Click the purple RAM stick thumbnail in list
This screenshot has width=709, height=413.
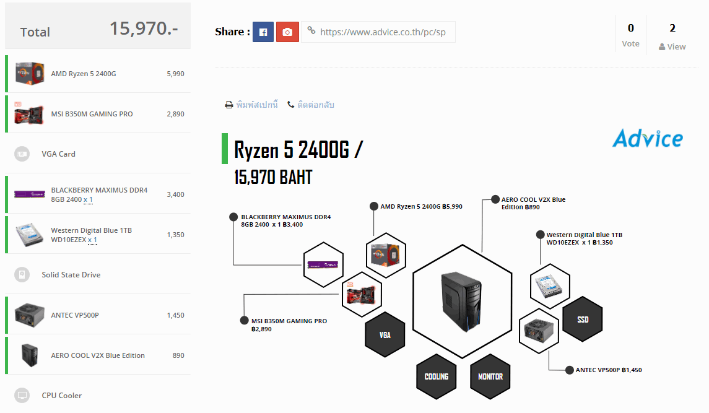(x=29, y=194)
